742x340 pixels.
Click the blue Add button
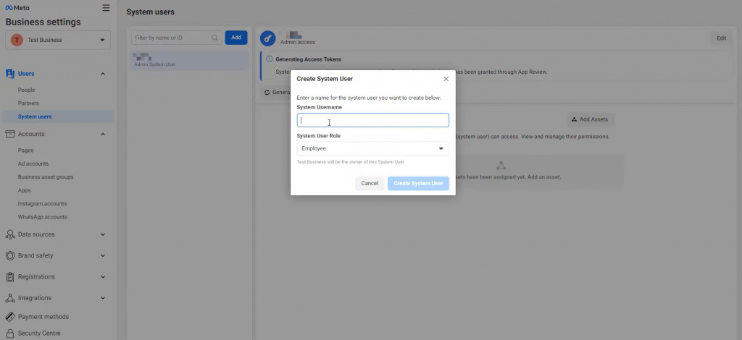pyautogui.click(x=236, y=38)
